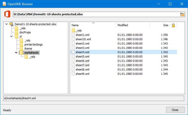Click sheet10.xml file icon
The height and width of the screenshot is (115, 188).
click(x=73, y=39)
